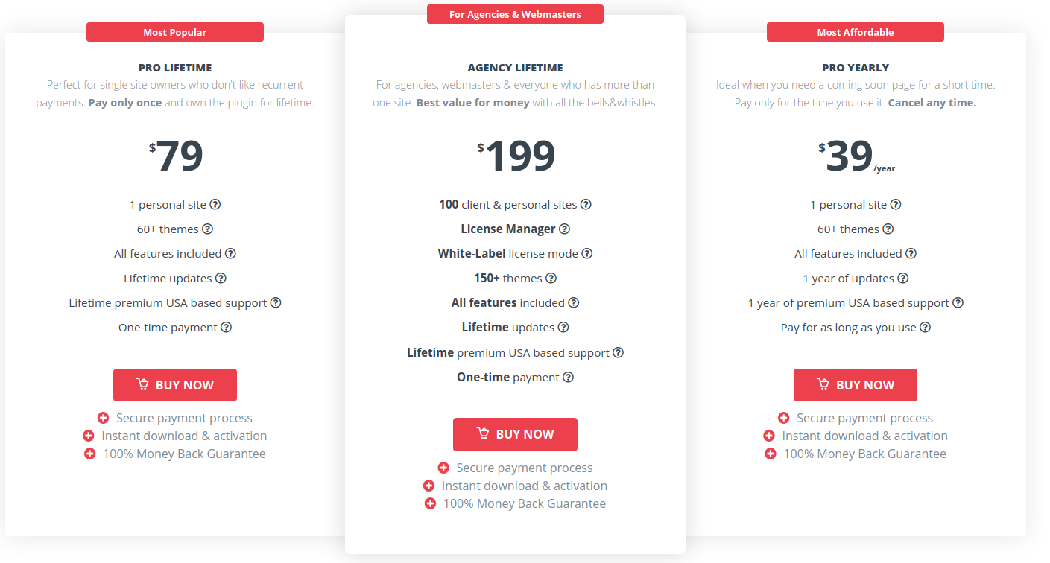Buy the Pro Yearly $39 plan
The image size is (1050, 563).
pyautogui.click(x=856, y=385)
